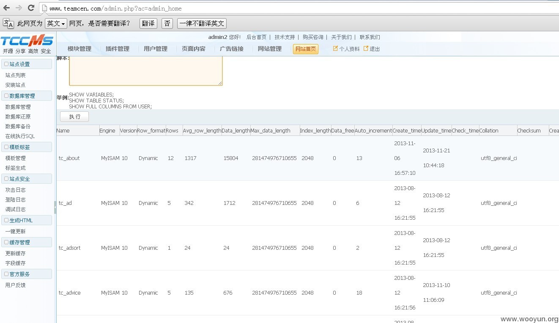Screen dimensions: 559x323
Task: Open the 插件管理 menu
Action: coord(118,49)
